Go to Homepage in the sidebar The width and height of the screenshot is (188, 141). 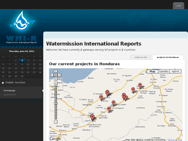[9, 91]
